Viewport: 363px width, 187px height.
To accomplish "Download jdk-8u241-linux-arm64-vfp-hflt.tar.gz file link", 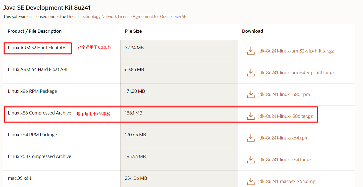I will coord(296,73).
